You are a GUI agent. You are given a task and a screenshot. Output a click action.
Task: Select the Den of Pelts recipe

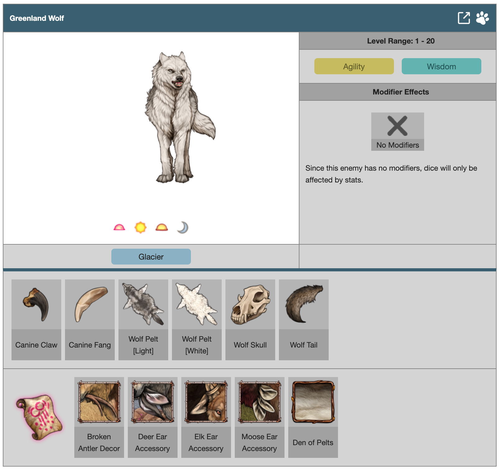pos(313,417)
